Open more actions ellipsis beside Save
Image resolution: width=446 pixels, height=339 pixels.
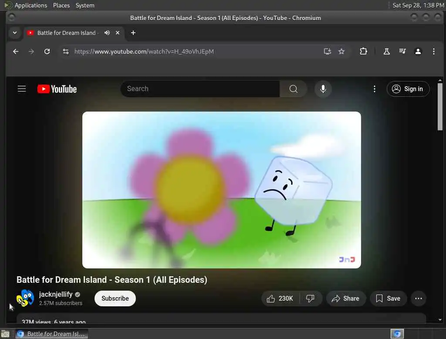click(x=418, y=298)
